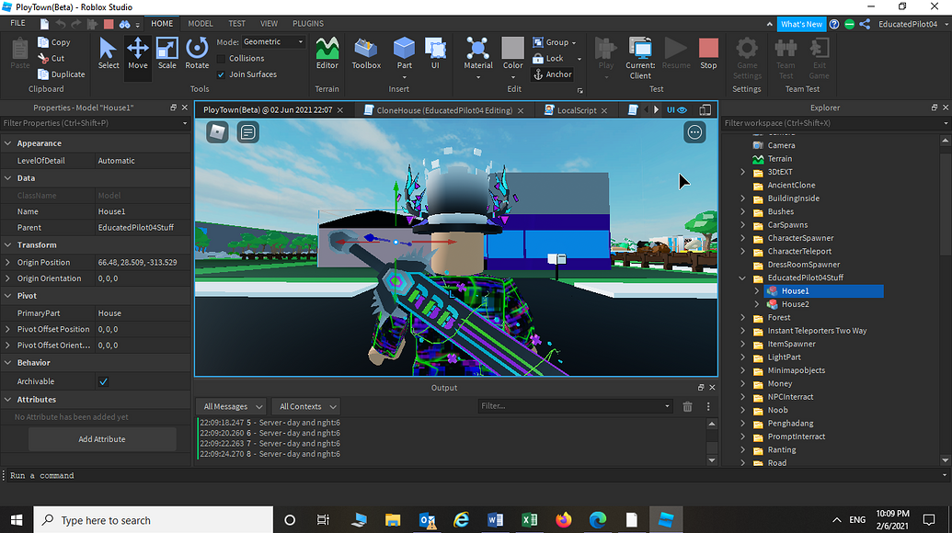Collapse the Appearance section

point(8,143)
